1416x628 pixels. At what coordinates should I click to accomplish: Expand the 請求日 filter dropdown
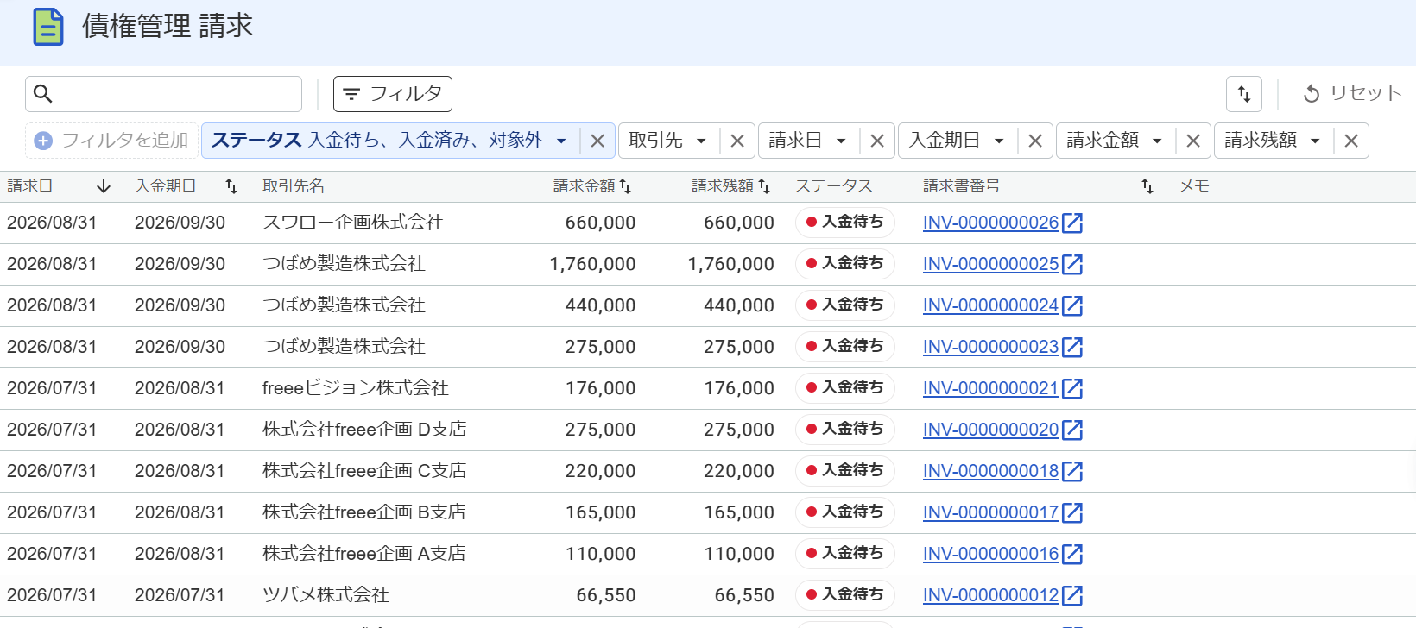click(841, 141)
